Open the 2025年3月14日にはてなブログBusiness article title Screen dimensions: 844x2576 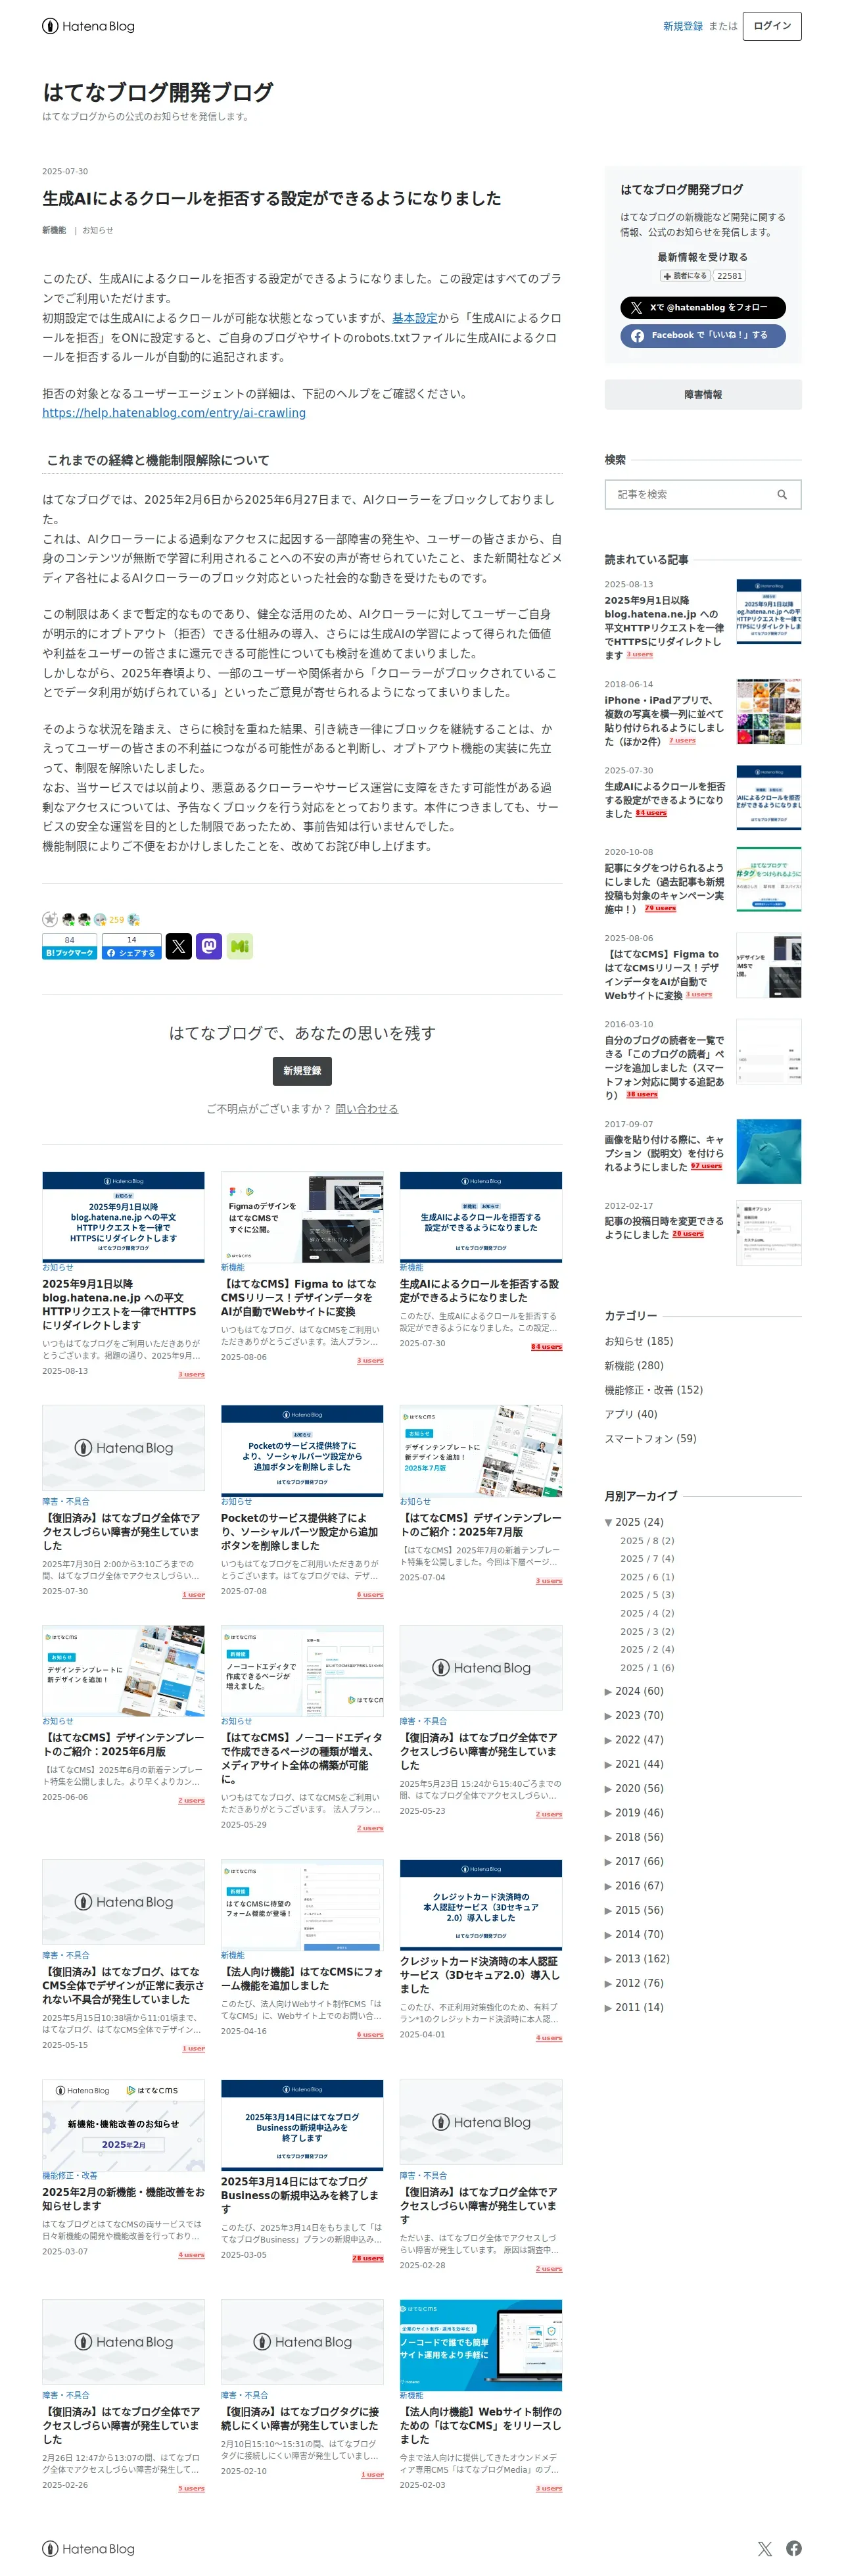tap(300, 2195)
